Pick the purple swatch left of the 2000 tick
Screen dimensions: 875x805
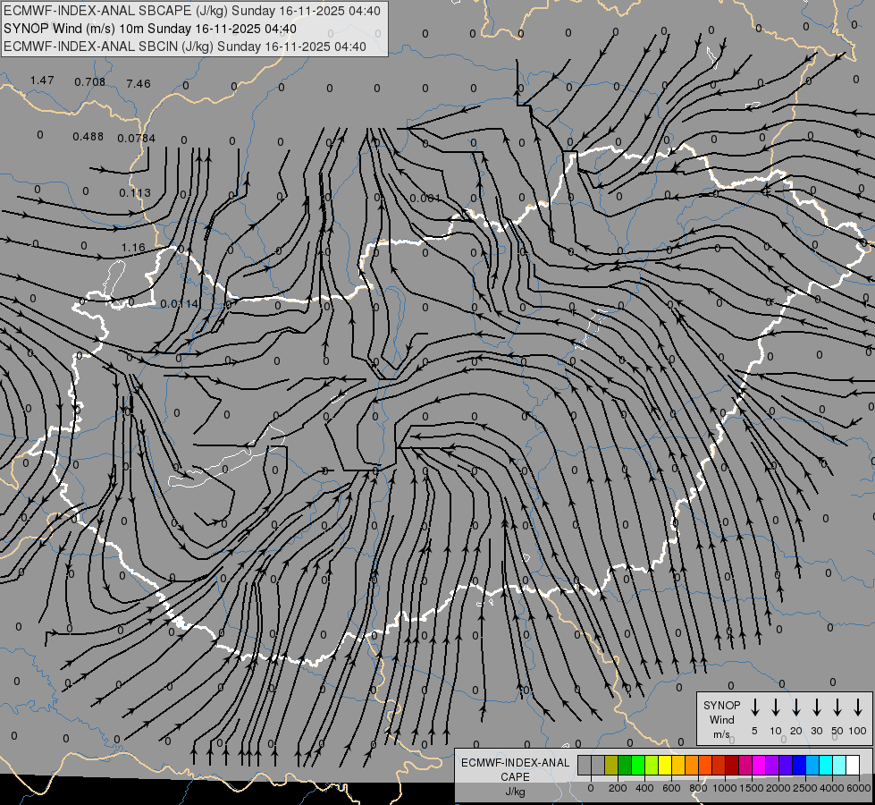coord(772,766)
